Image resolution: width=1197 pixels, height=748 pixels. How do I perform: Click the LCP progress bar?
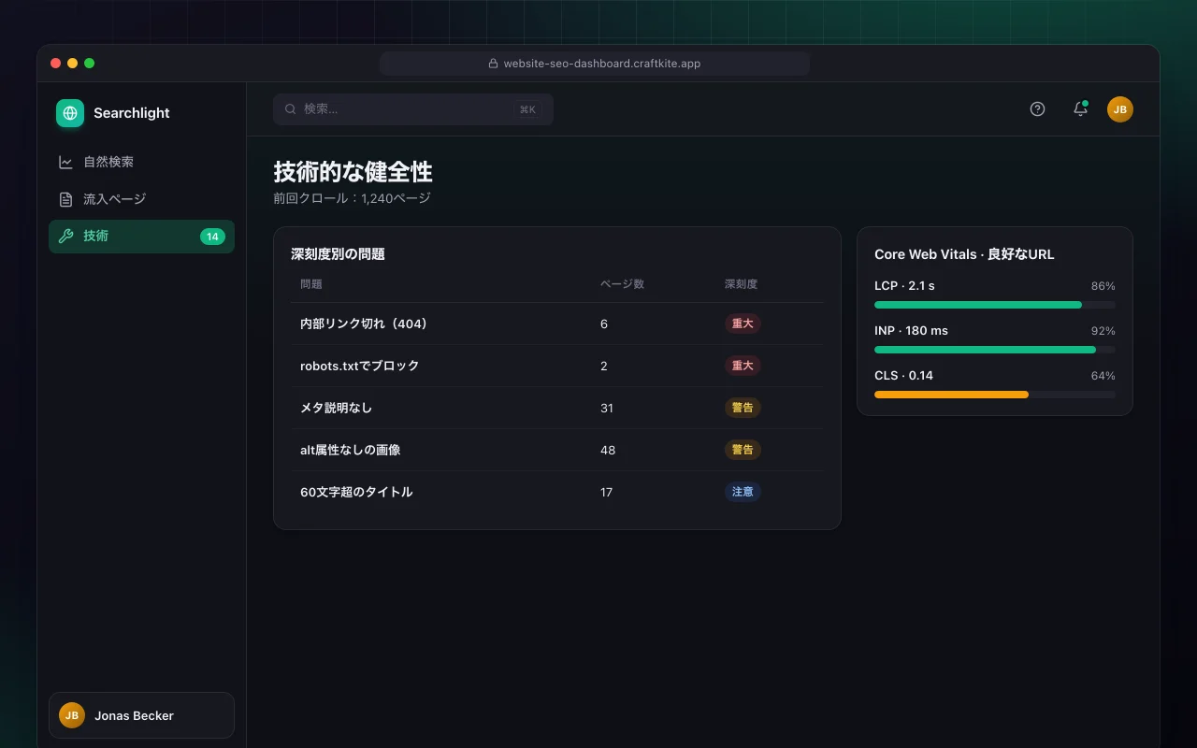pyautogui.click(x=995, y=305)
